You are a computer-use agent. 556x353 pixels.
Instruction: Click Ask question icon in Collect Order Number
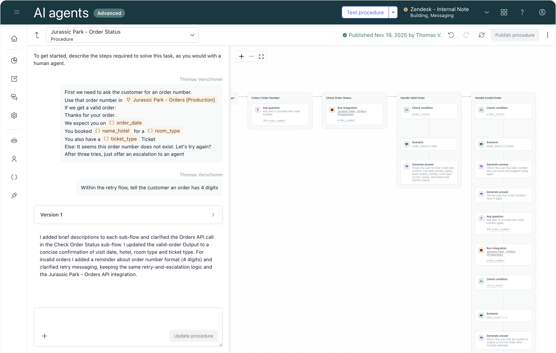point(258,110)
